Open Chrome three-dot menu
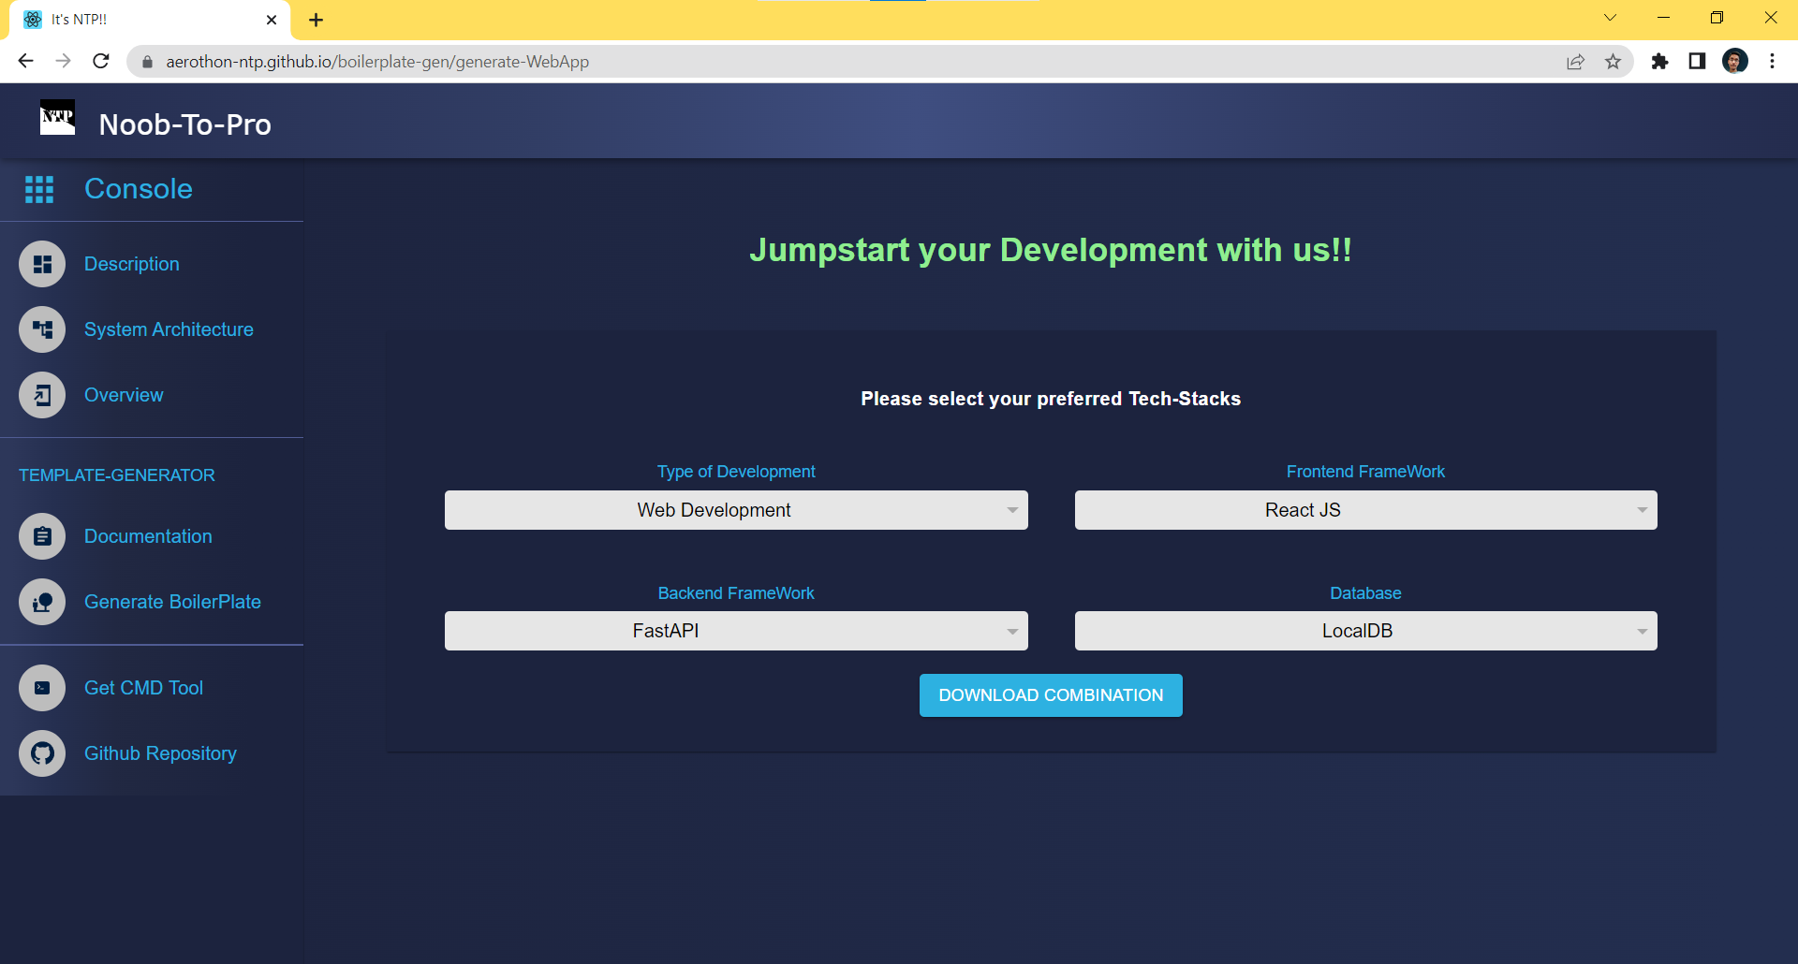This screenshot has height=964, width=1798. click(x=1772, y=62)
